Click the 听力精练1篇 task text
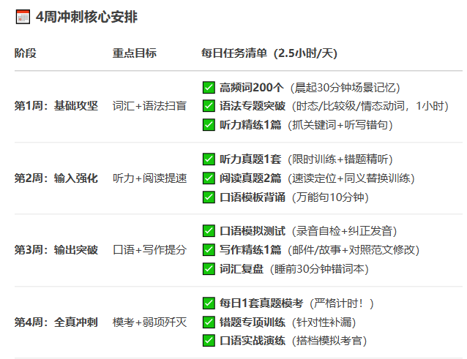 point(250,124)
